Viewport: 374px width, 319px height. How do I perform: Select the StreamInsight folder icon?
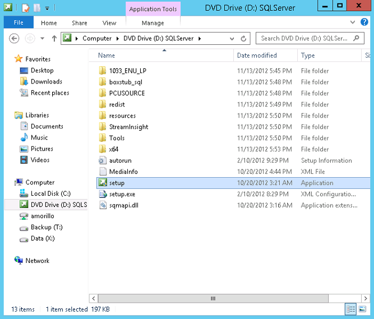click(x=102, y=127)
